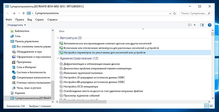The height and width of the screenshot is (112, 219).
Task: Click the Back navigation arrow
Action: click(x=8, y=13)
